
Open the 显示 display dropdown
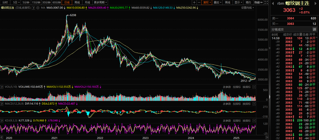238,3
